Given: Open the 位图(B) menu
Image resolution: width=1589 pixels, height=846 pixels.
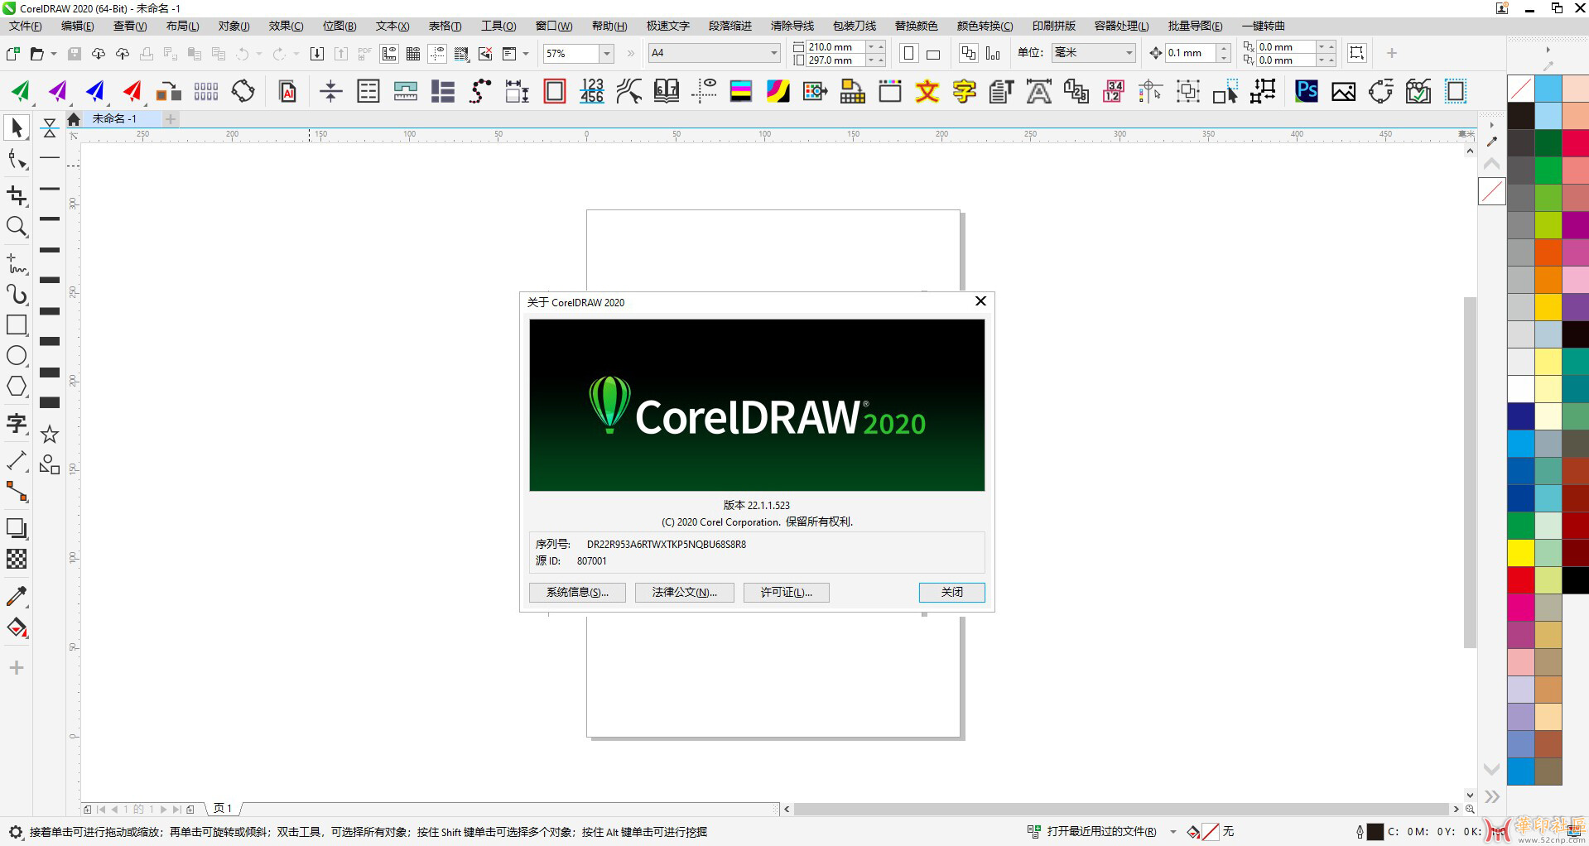Looking at the screenshot, I should pos(339,26).
